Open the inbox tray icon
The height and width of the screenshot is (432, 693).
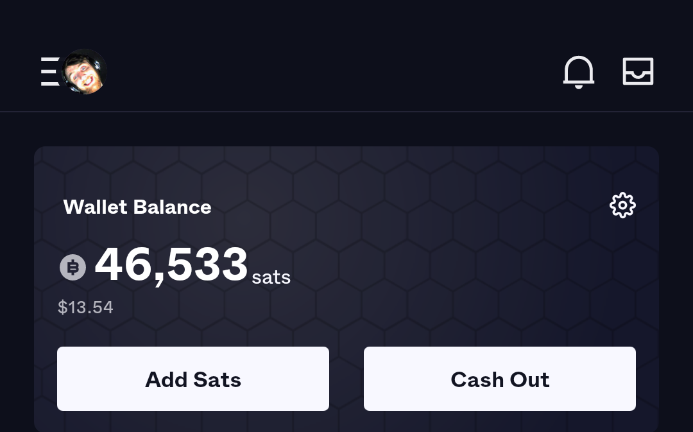tap(638, 71)
